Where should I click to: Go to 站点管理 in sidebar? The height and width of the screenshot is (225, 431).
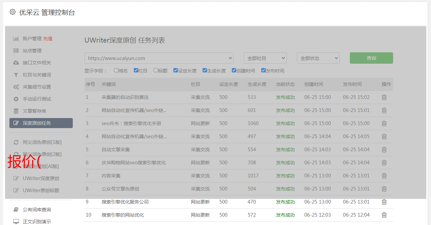pos(32,51)
